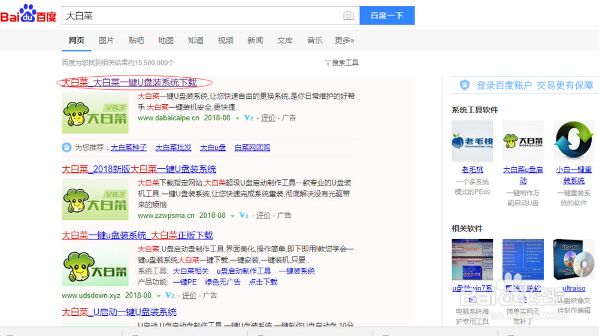Open camera image search icon

tap(348, 16)
